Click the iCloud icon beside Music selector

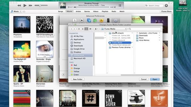pos(24,12)
